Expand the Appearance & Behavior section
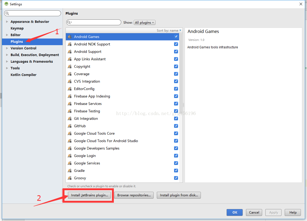307x221 pixels. click(7, 22)
